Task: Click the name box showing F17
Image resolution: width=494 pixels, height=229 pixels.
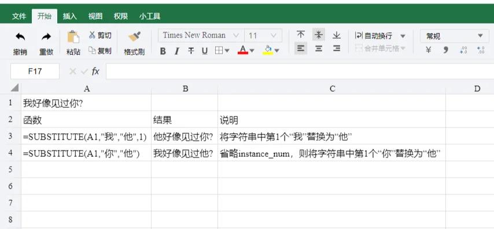Action: (x=35, y=72)
